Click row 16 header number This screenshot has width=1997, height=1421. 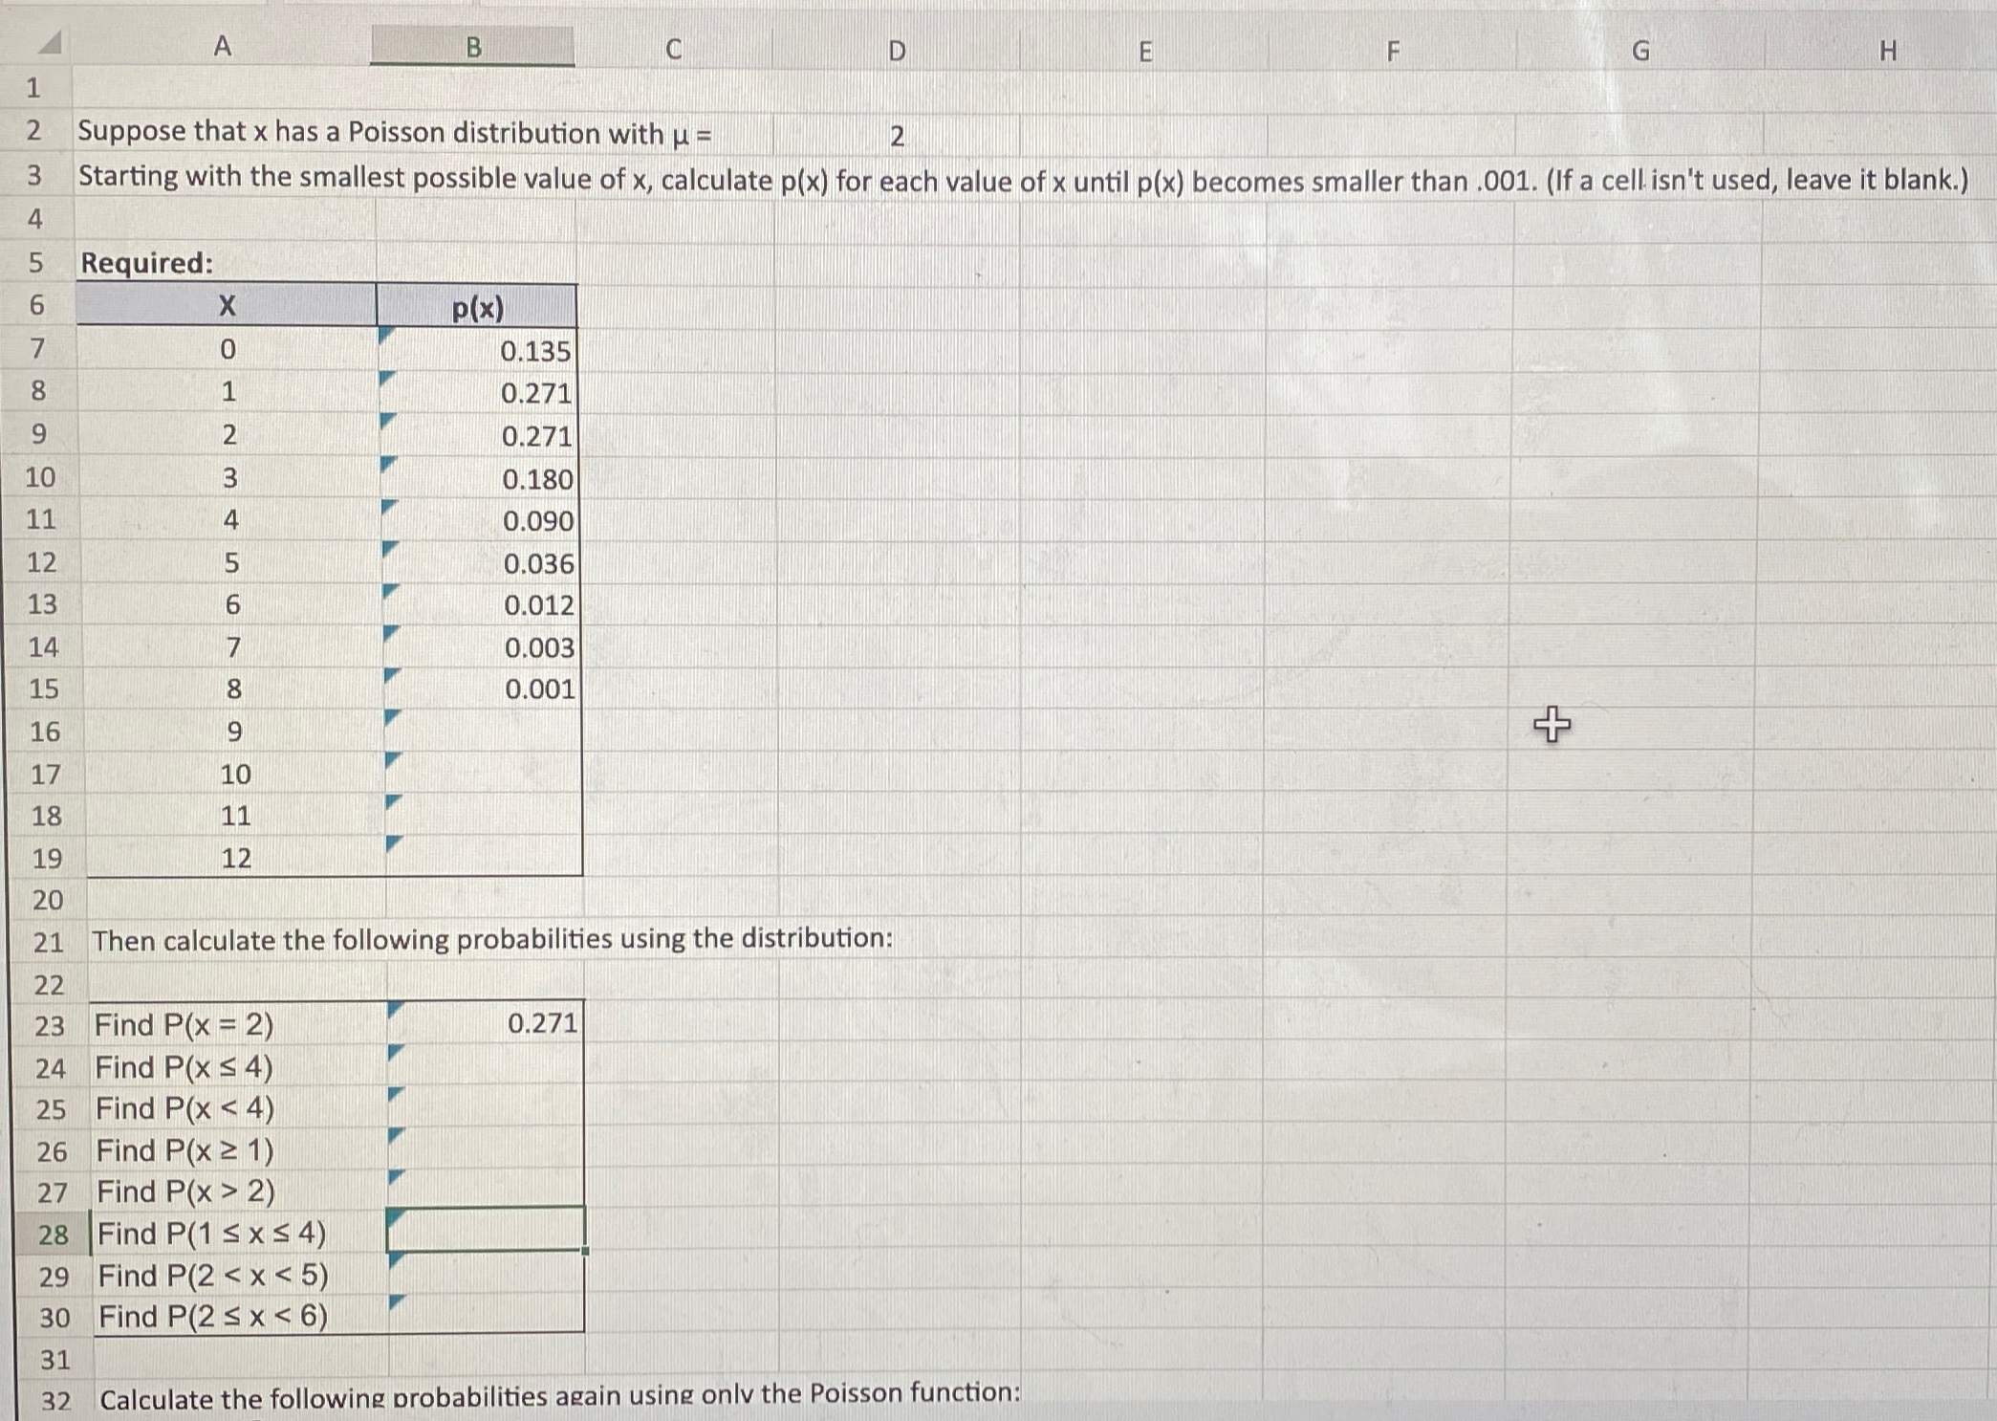click(44, 732)
